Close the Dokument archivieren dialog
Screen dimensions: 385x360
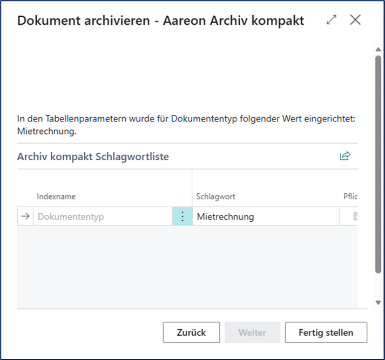coord(355,19)
